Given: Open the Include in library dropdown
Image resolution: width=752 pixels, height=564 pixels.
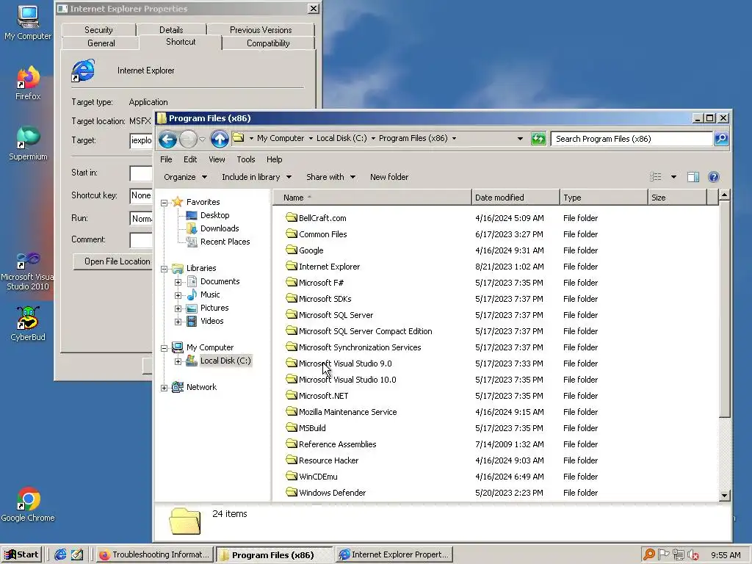Looking at the screenshot, I should tap(256, 177).
